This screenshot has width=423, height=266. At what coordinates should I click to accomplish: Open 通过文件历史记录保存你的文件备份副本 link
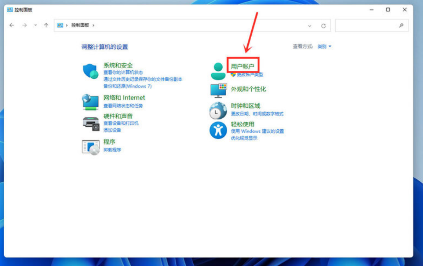143,79
